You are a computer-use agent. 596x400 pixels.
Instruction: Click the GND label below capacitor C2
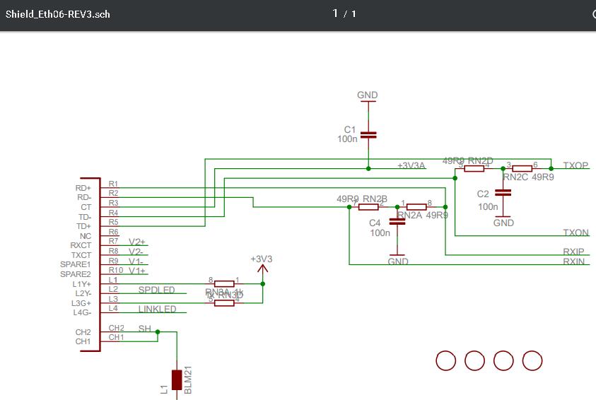coord(503,223)
